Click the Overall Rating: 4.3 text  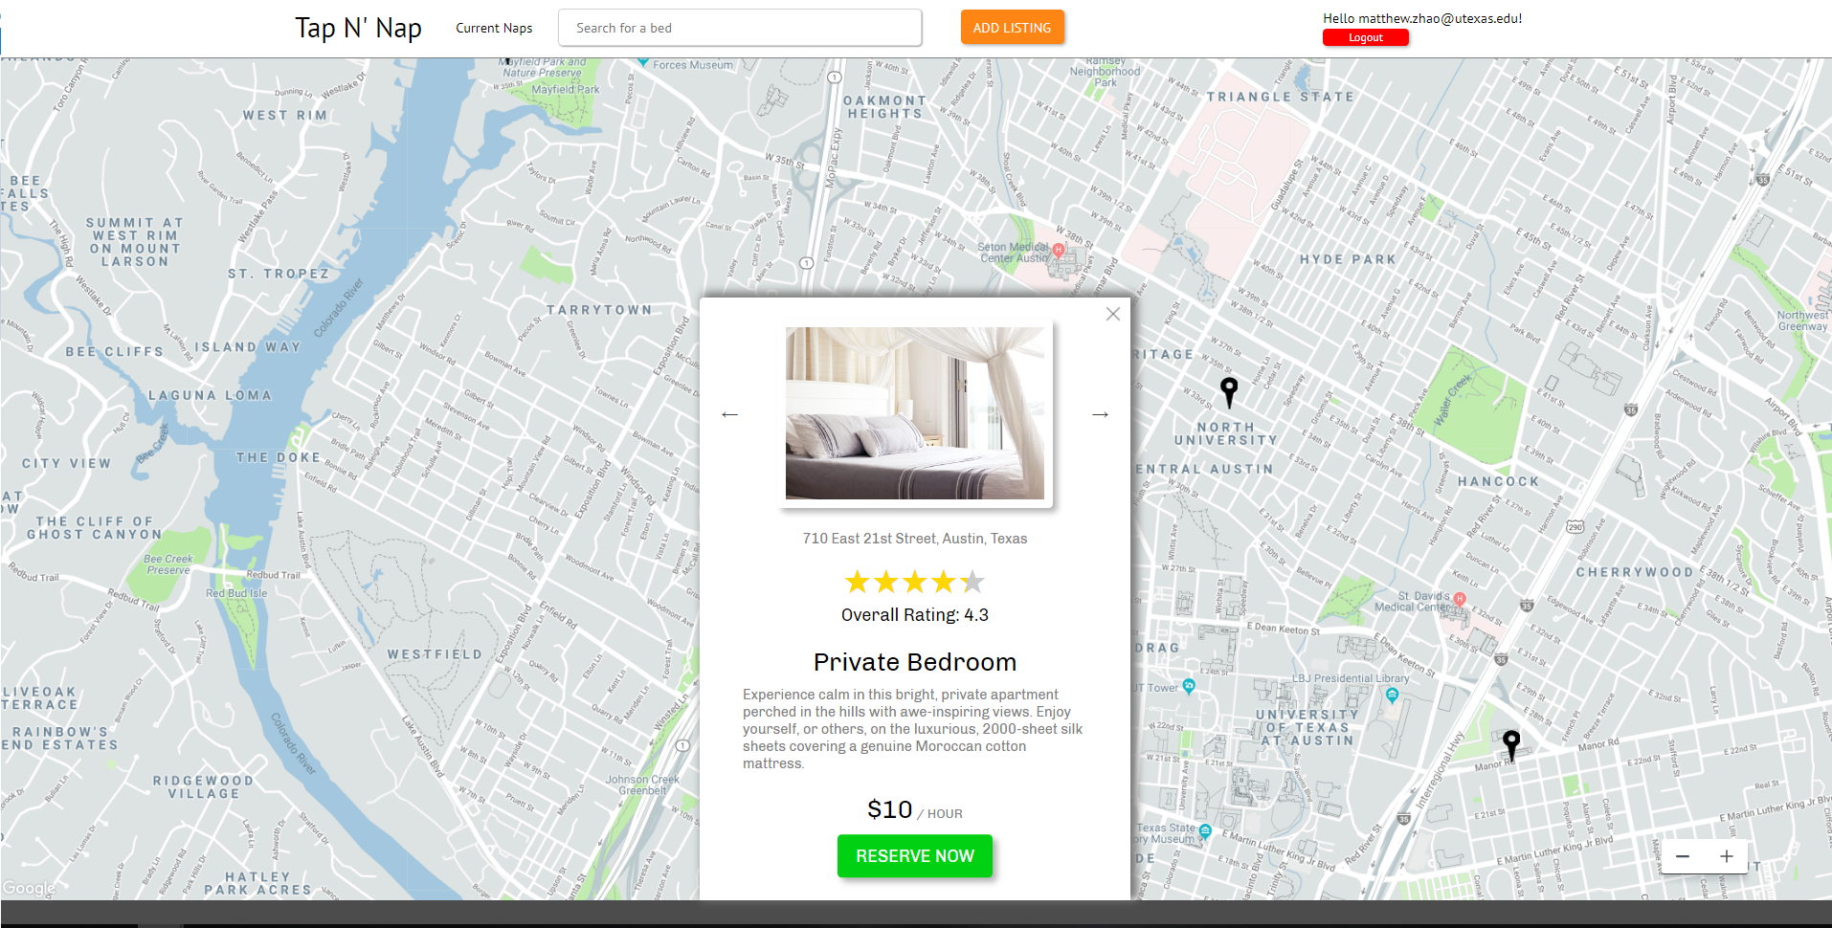pos(915,615)
